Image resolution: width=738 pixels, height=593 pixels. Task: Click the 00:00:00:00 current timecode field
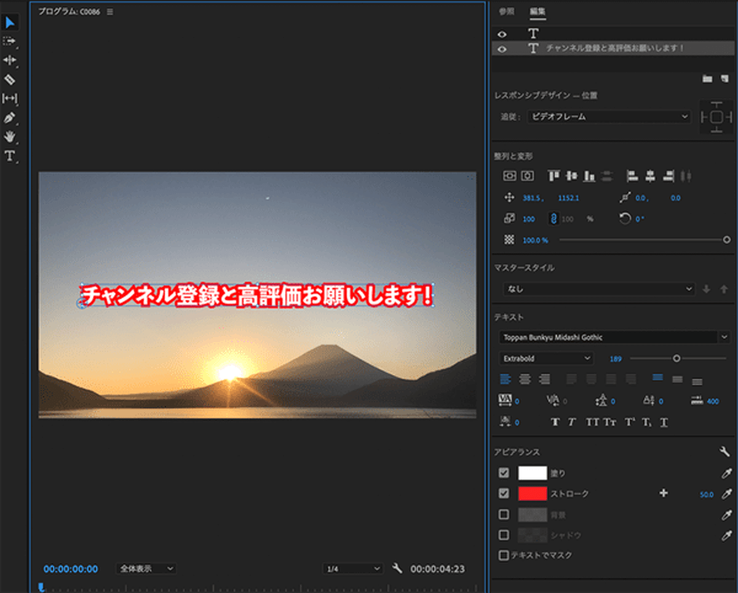71,569
